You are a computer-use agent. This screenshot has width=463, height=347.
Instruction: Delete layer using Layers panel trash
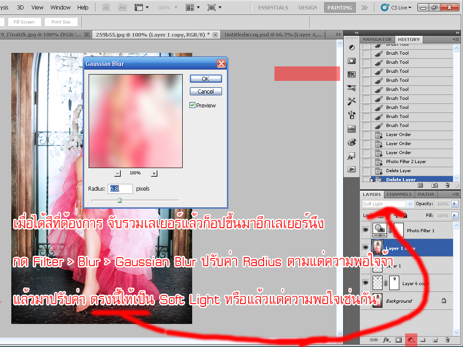(x=447, y=340)
